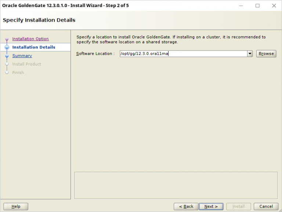Proceed using the Next button
This screenshot has width=282, height=212.
click(211, 206)
